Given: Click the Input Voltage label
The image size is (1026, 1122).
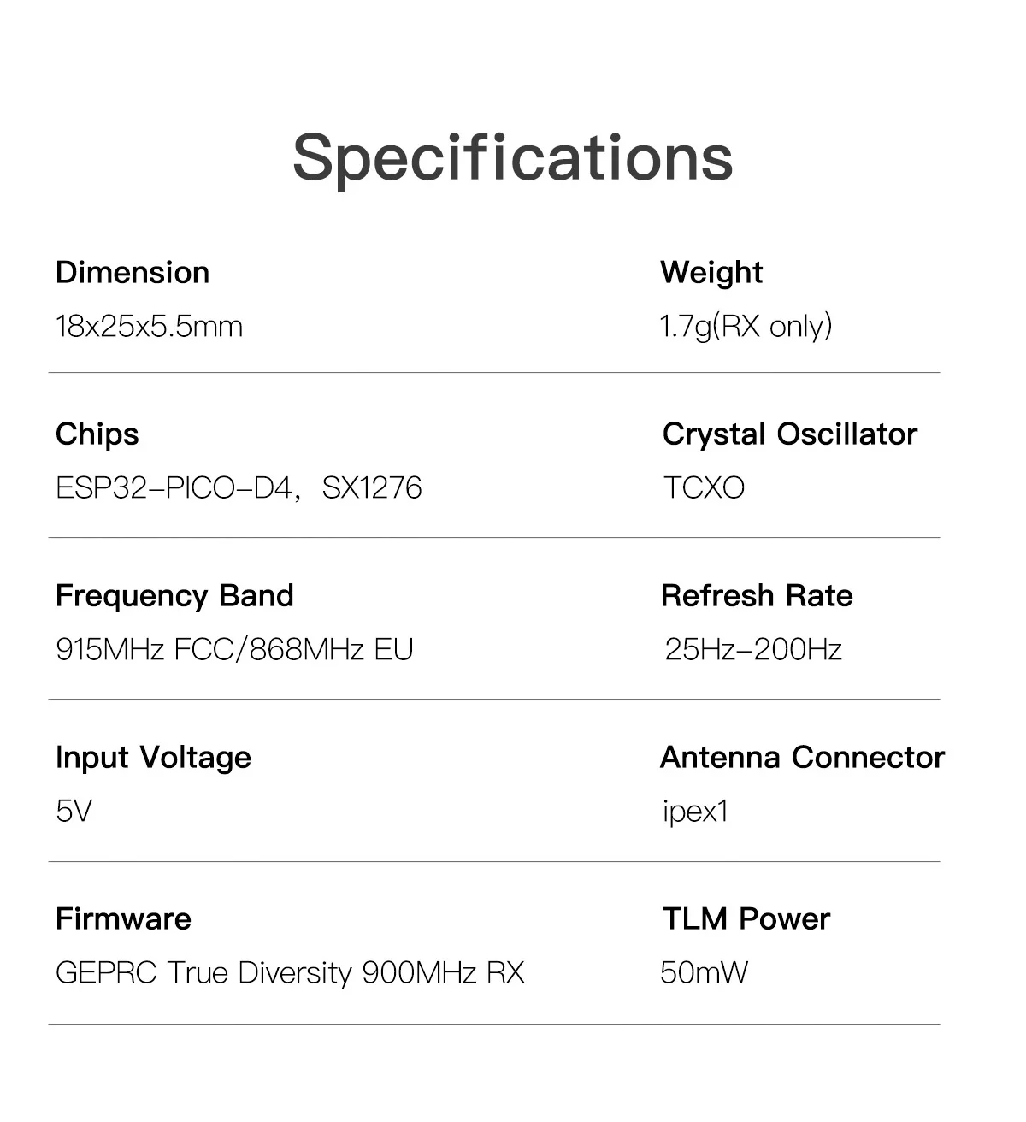Looking at the screenshot, I should 153,758.
